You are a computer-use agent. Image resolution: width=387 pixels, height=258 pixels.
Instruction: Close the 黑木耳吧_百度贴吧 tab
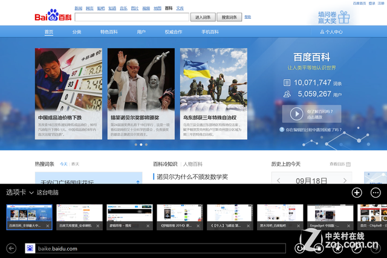click(x=298, y=226)
